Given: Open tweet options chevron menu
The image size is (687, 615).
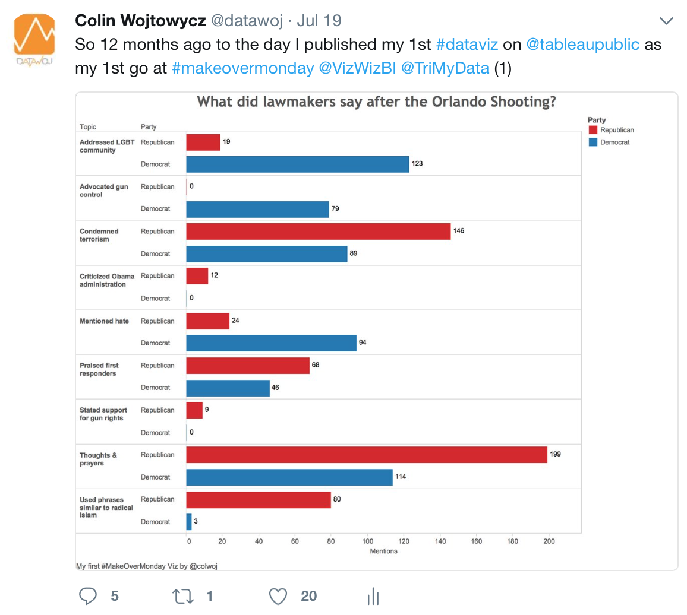Looking at the screenshot, I should 666,21.
